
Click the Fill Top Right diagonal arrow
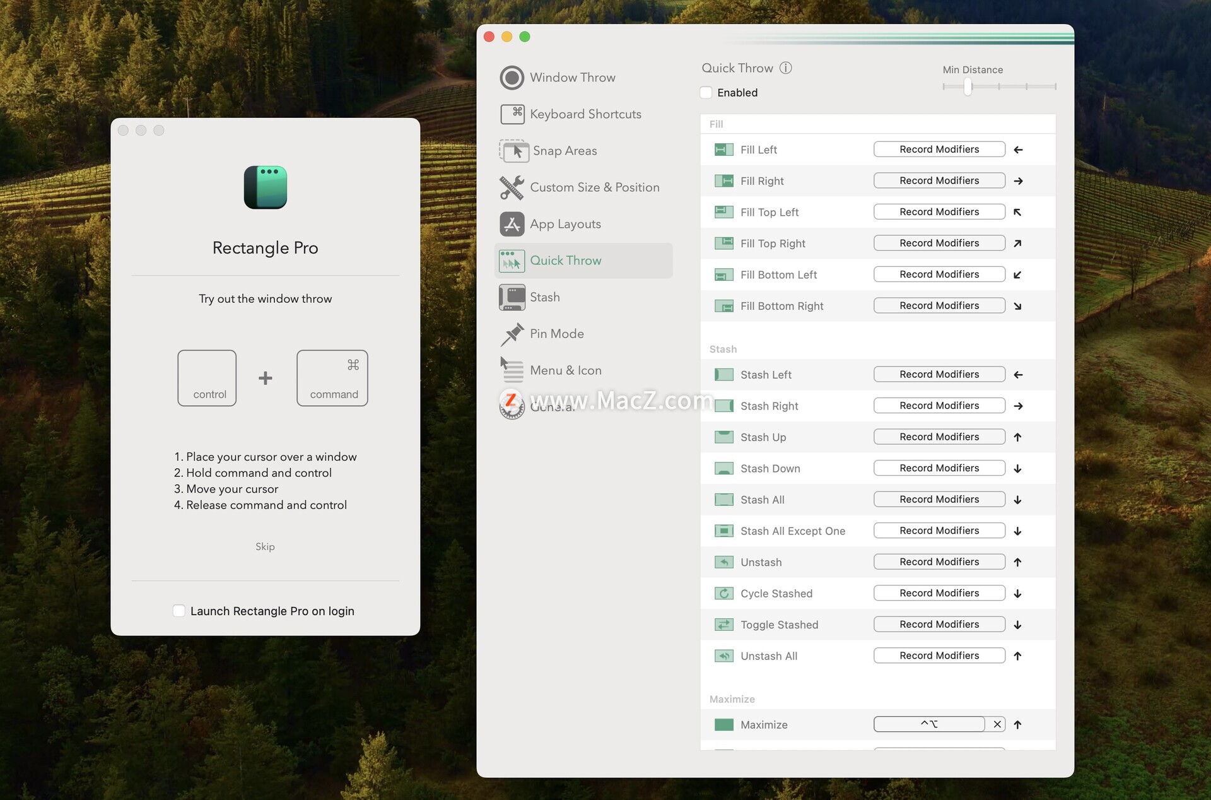coord(1017,244)
